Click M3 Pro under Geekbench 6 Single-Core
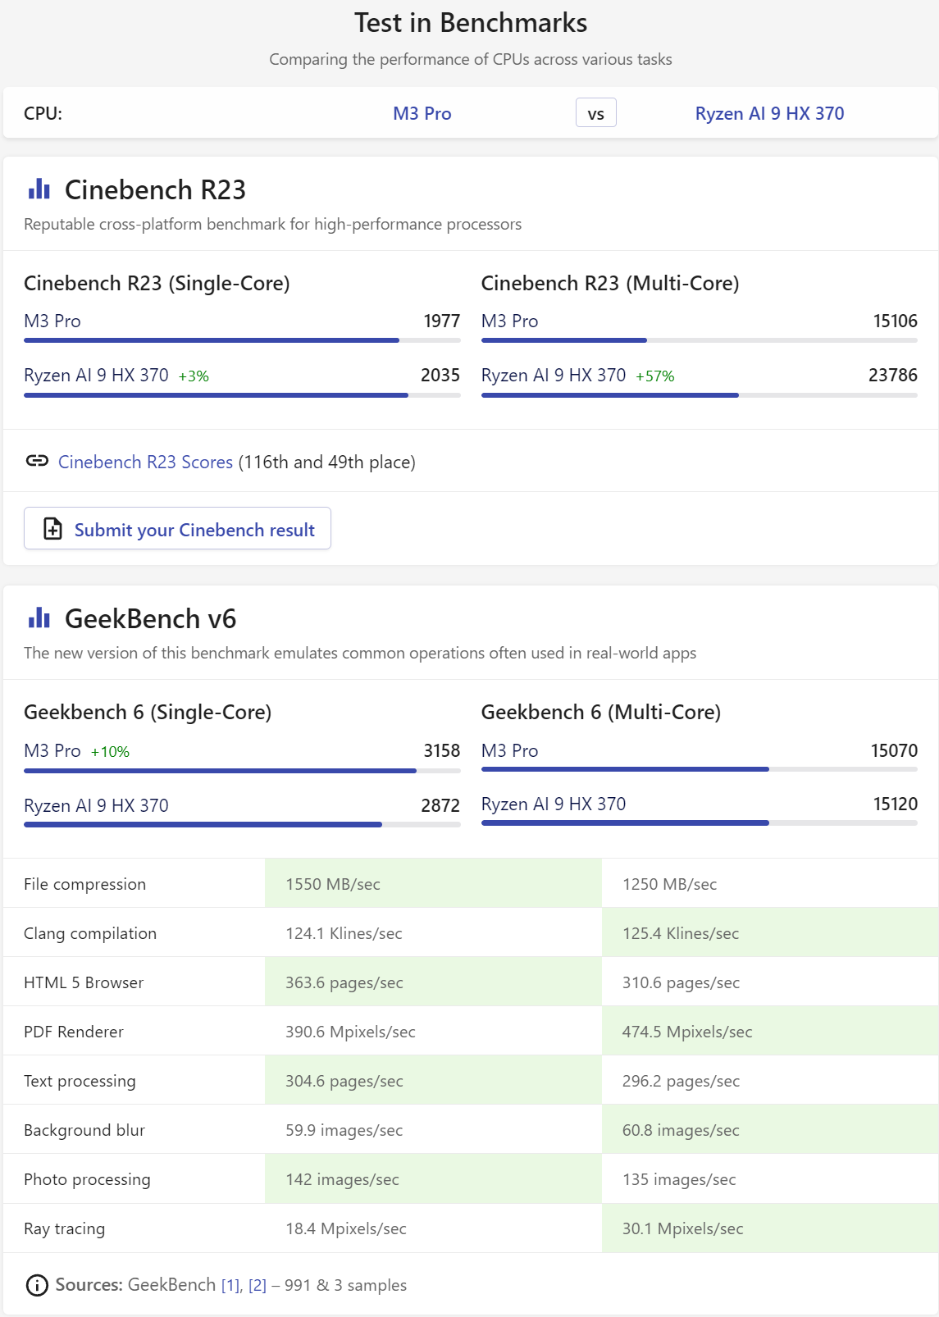 click(52, 750)
